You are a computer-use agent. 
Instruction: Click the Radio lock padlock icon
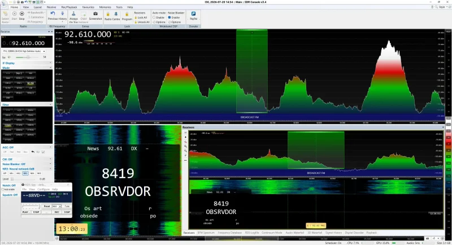(x=108, y=14)
